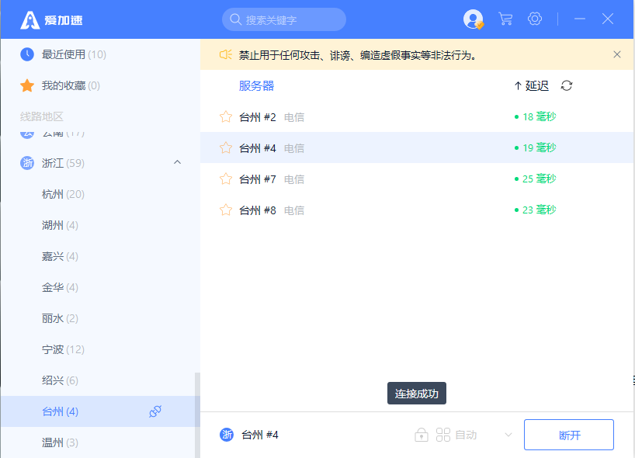Click the orange favorites star icon
The image size is (635, 458).
[27, 85]
